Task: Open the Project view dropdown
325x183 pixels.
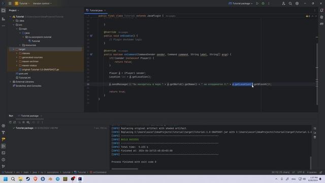Action: click(14, 10)
